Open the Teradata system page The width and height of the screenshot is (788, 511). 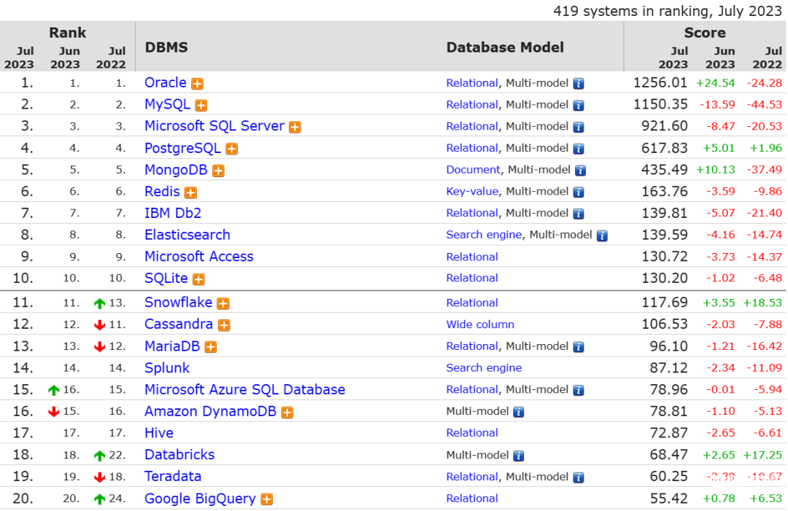point(173,477)
